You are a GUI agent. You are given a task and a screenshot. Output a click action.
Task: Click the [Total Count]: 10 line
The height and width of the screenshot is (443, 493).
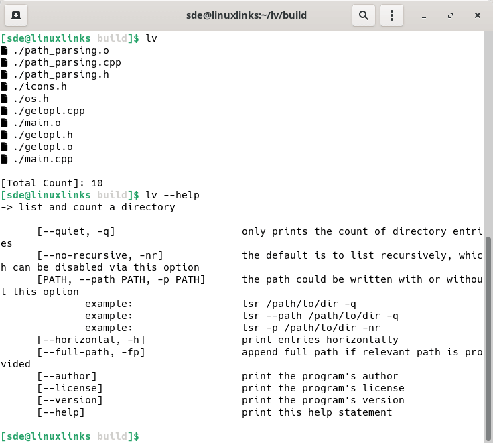(52, 183)
